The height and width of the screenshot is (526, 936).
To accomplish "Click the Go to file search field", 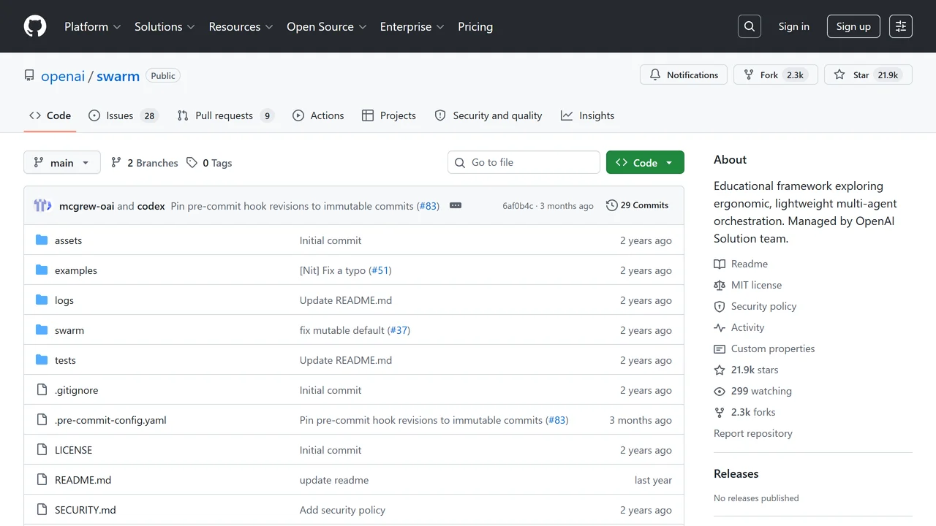I will coord(524,162).
